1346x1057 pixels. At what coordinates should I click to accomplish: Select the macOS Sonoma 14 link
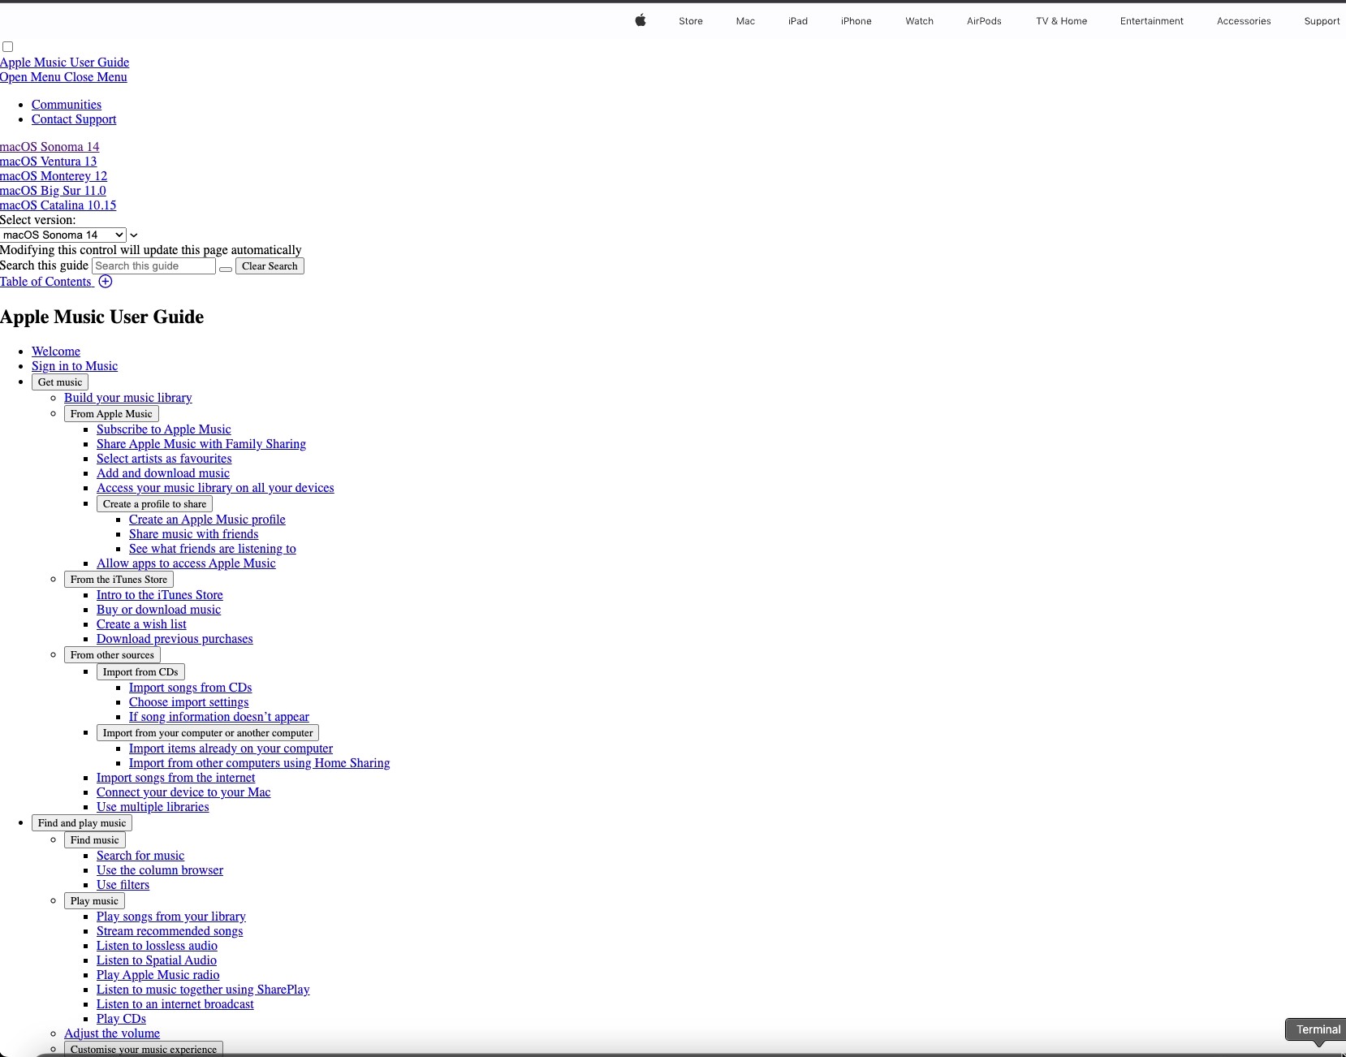tap(50, 147)
